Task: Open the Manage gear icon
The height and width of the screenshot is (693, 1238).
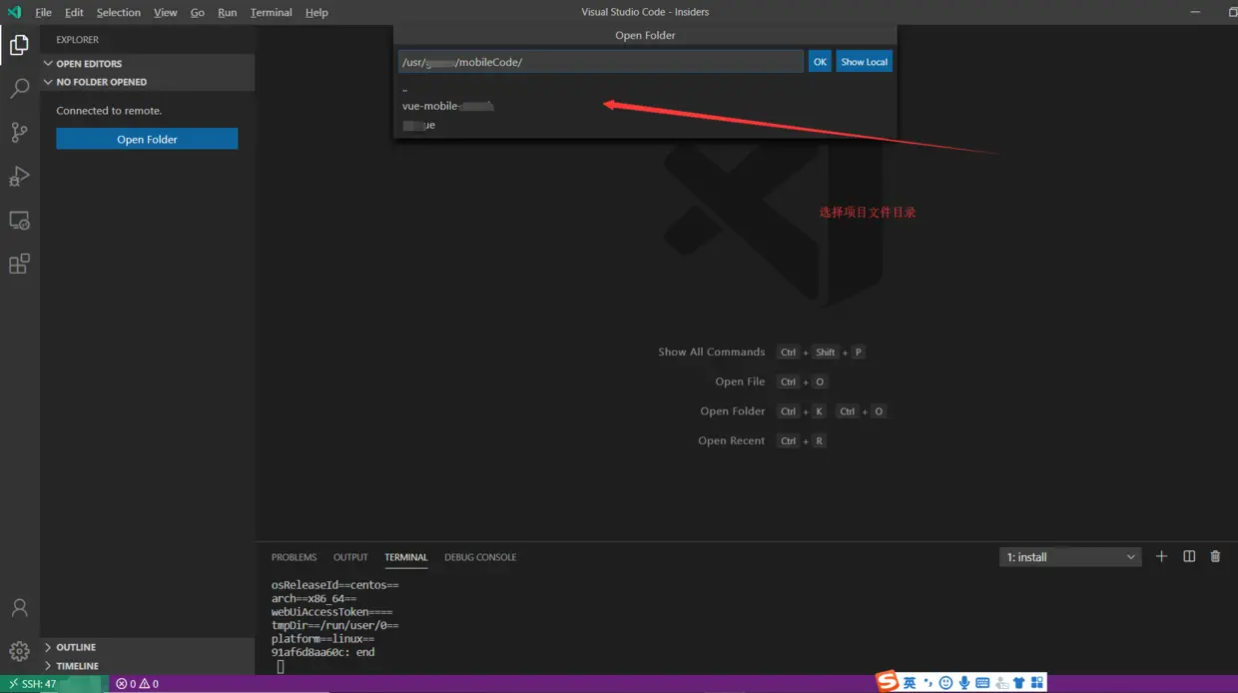Action: click(x=19, y=651)
